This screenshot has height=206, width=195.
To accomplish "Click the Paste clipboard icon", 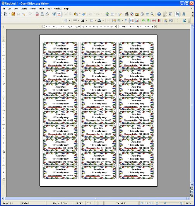I will click(76, 14).
